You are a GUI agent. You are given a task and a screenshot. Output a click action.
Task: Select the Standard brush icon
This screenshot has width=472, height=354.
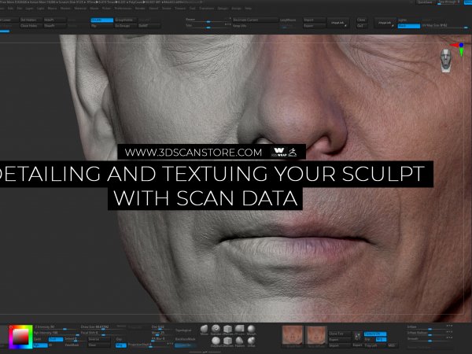pos(216,329)
